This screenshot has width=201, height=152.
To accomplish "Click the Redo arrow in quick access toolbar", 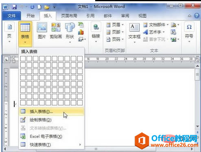I will pyautogui.click(x=32, y=7).
